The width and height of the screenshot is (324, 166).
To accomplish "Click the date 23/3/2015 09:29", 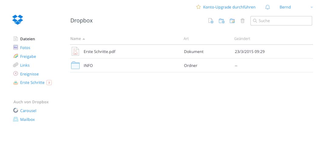I will pyautogui.click(x=250, y=52).
